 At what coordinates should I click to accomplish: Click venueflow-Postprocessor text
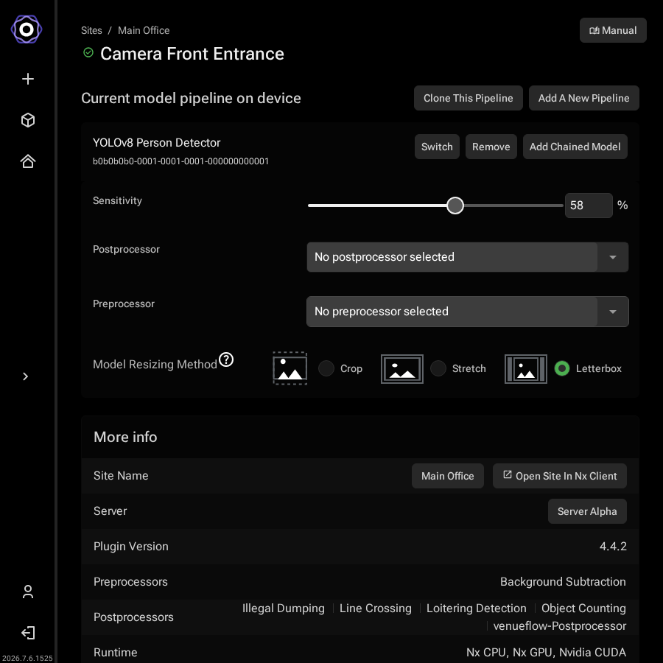[x=559, y=626]
